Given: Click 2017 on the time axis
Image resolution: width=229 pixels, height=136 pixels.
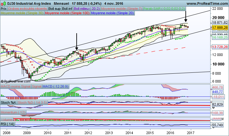Looking at the screenshot, I should click(191, 133).
